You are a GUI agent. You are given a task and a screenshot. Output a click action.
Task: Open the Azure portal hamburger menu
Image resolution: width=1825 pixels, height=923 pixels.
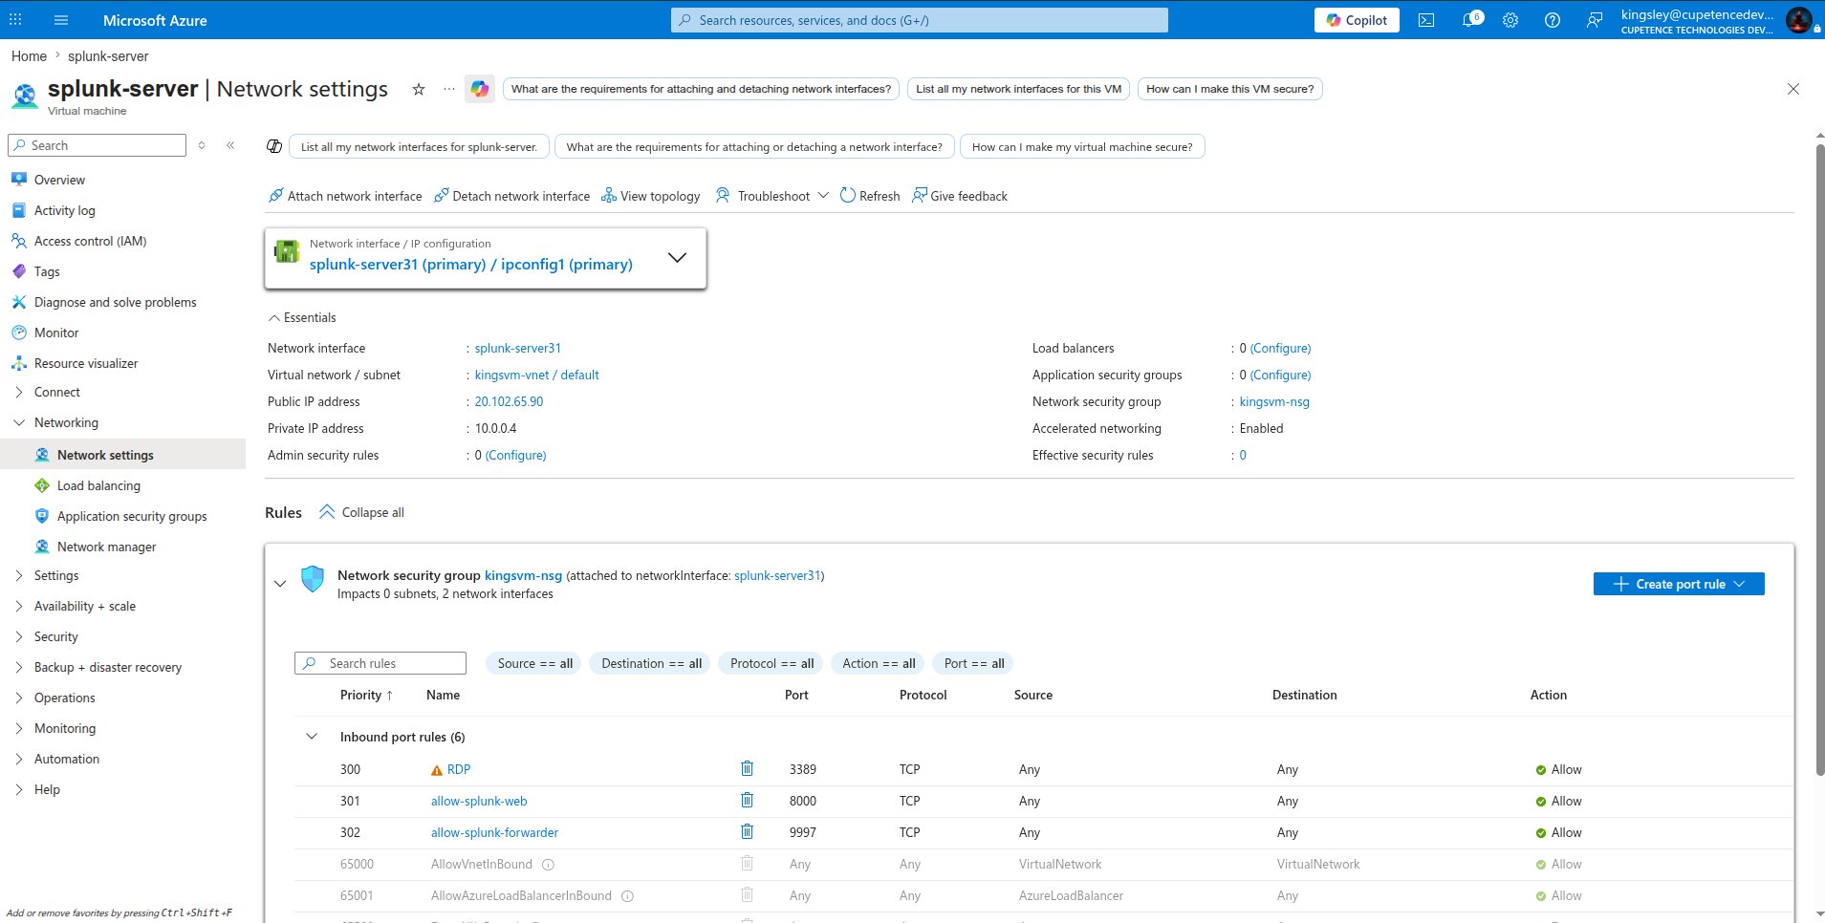click(x=61, y=20)
